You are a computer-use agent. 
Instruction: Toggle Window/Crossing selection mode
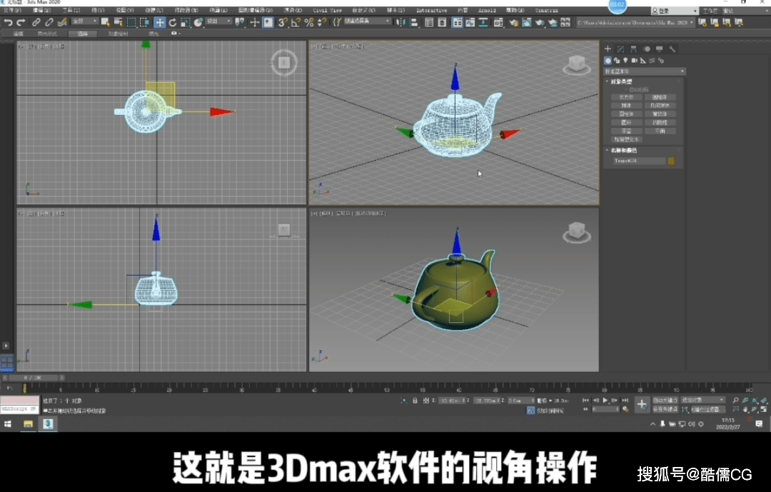coord(144,22)
